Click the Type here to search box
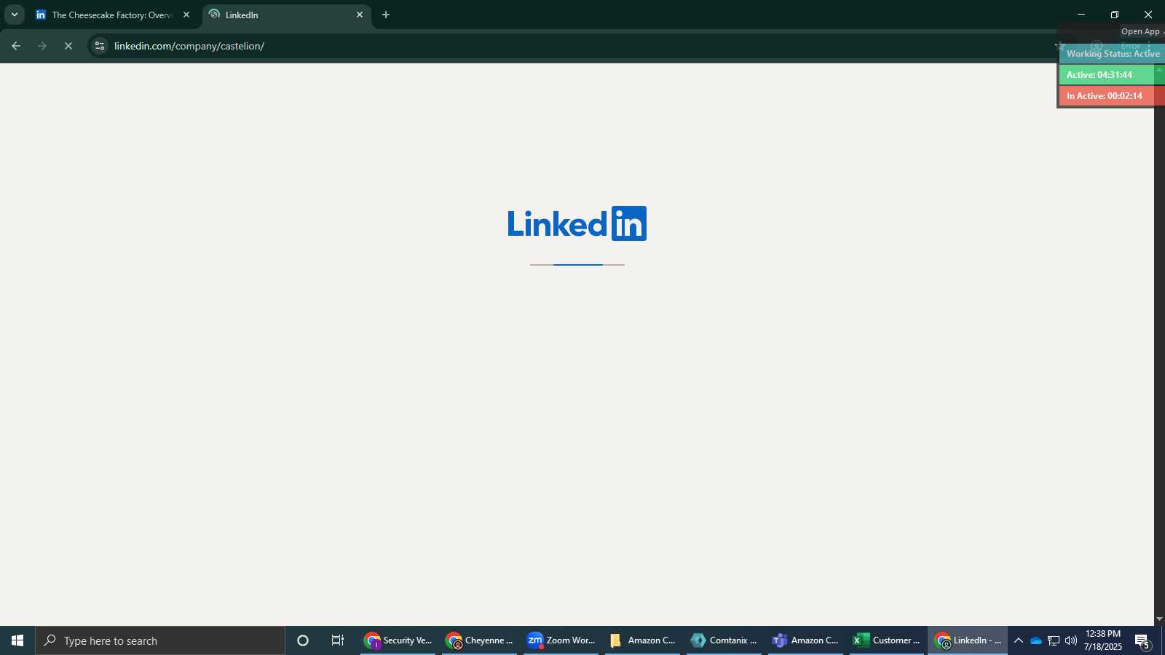This screenshot has width=1165, height=655. 160,640
